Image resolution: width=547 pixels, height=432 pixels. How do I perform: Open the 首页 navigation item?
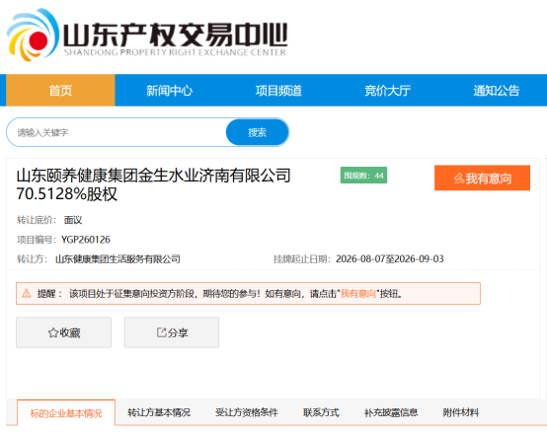(x=60, y=90)
